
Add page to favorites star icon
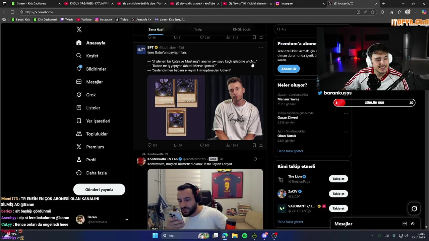coord(373,12)
